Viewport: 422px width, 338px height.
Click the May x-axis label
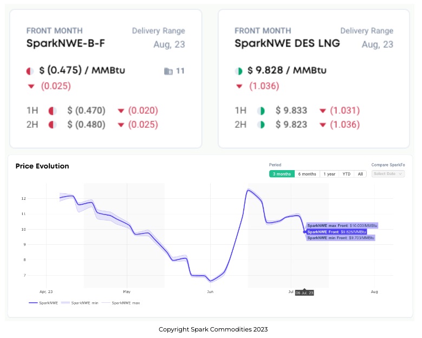coord(127,292)
